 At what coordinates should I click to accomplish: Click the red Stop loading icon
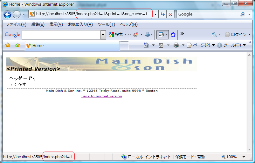pyautogui.click(x=170, y=14)
